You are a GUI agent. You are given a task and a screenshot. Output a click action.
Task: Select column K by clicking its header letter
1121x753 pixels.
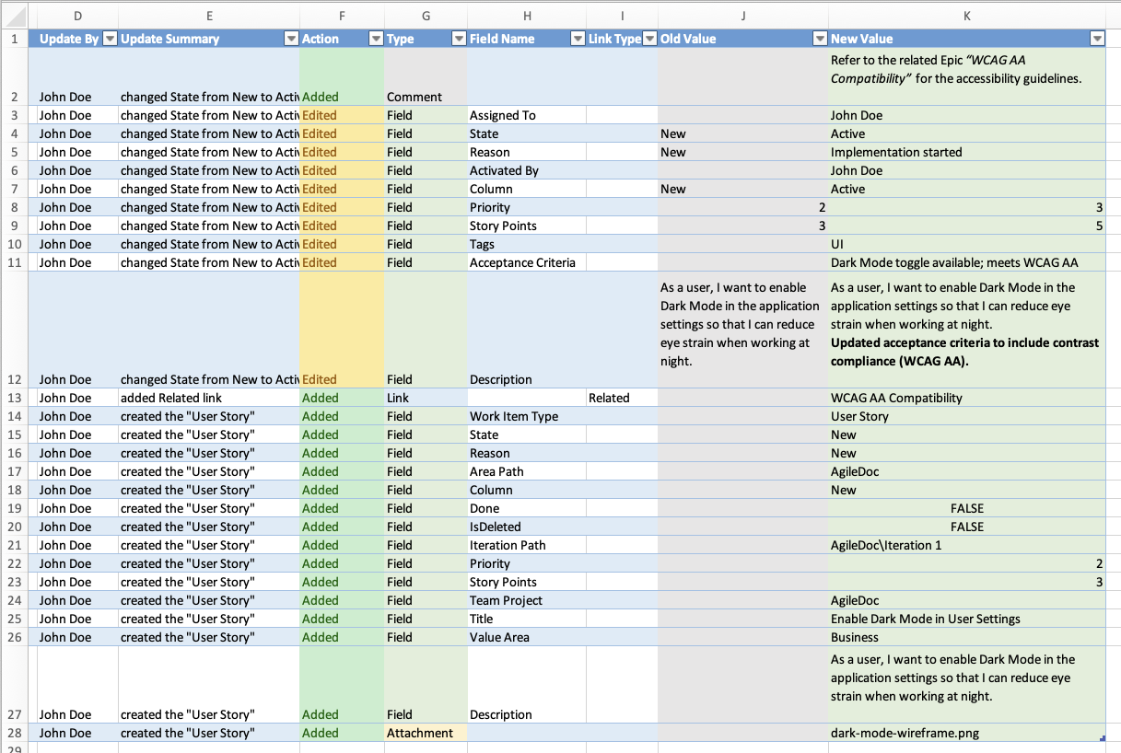pos(966,16)
